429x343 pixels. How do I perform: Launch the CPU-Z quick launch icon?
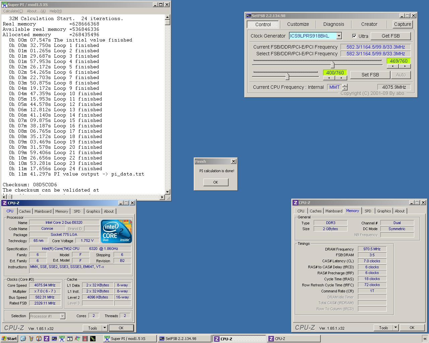(x=47, y=339)
